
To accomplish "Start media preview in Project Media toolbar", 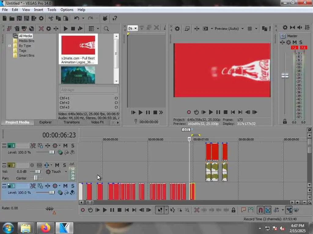I will [65, 29].
